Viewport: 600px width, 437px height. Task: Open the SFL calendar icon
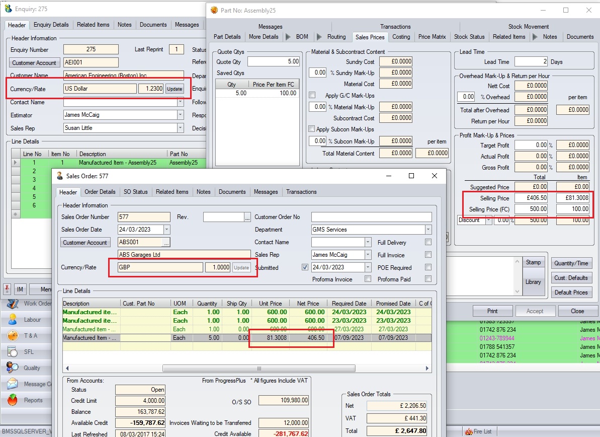(13, 352)
